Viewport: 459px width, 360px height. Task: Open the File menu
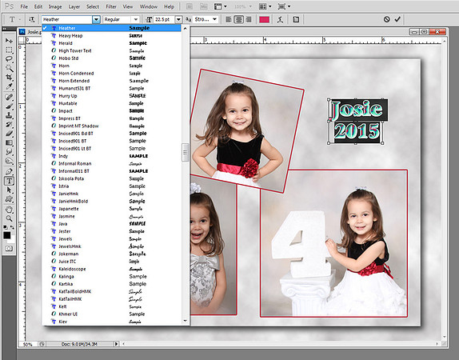[x=24, y=6]
